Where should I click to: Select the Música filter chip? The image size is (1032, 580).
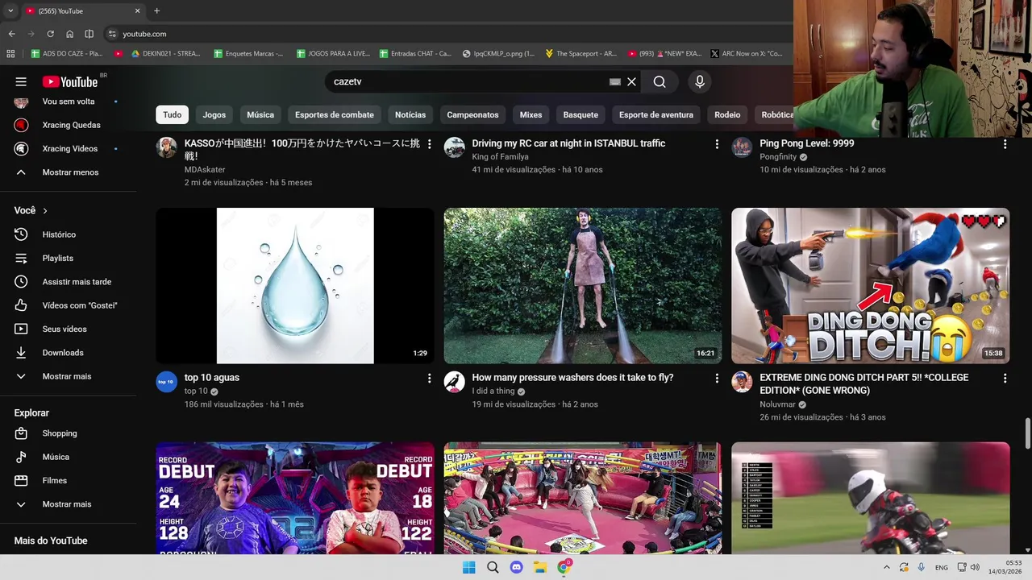[x=260, y=114]
